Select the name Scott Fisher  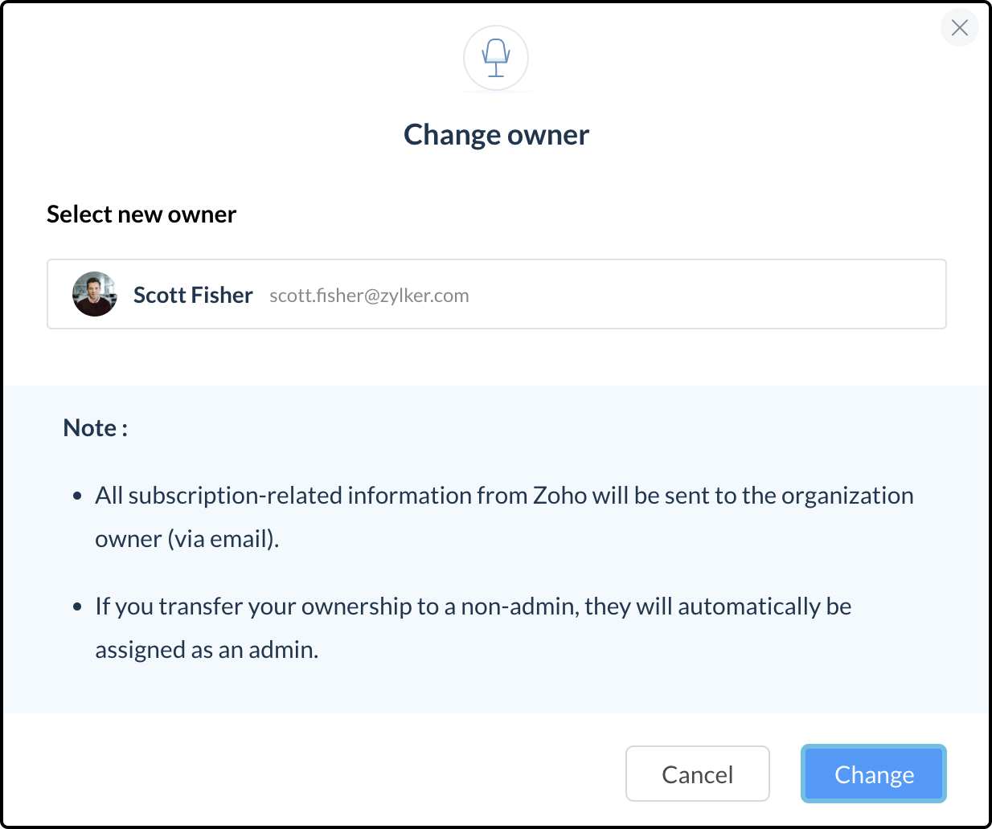(193, 295)
